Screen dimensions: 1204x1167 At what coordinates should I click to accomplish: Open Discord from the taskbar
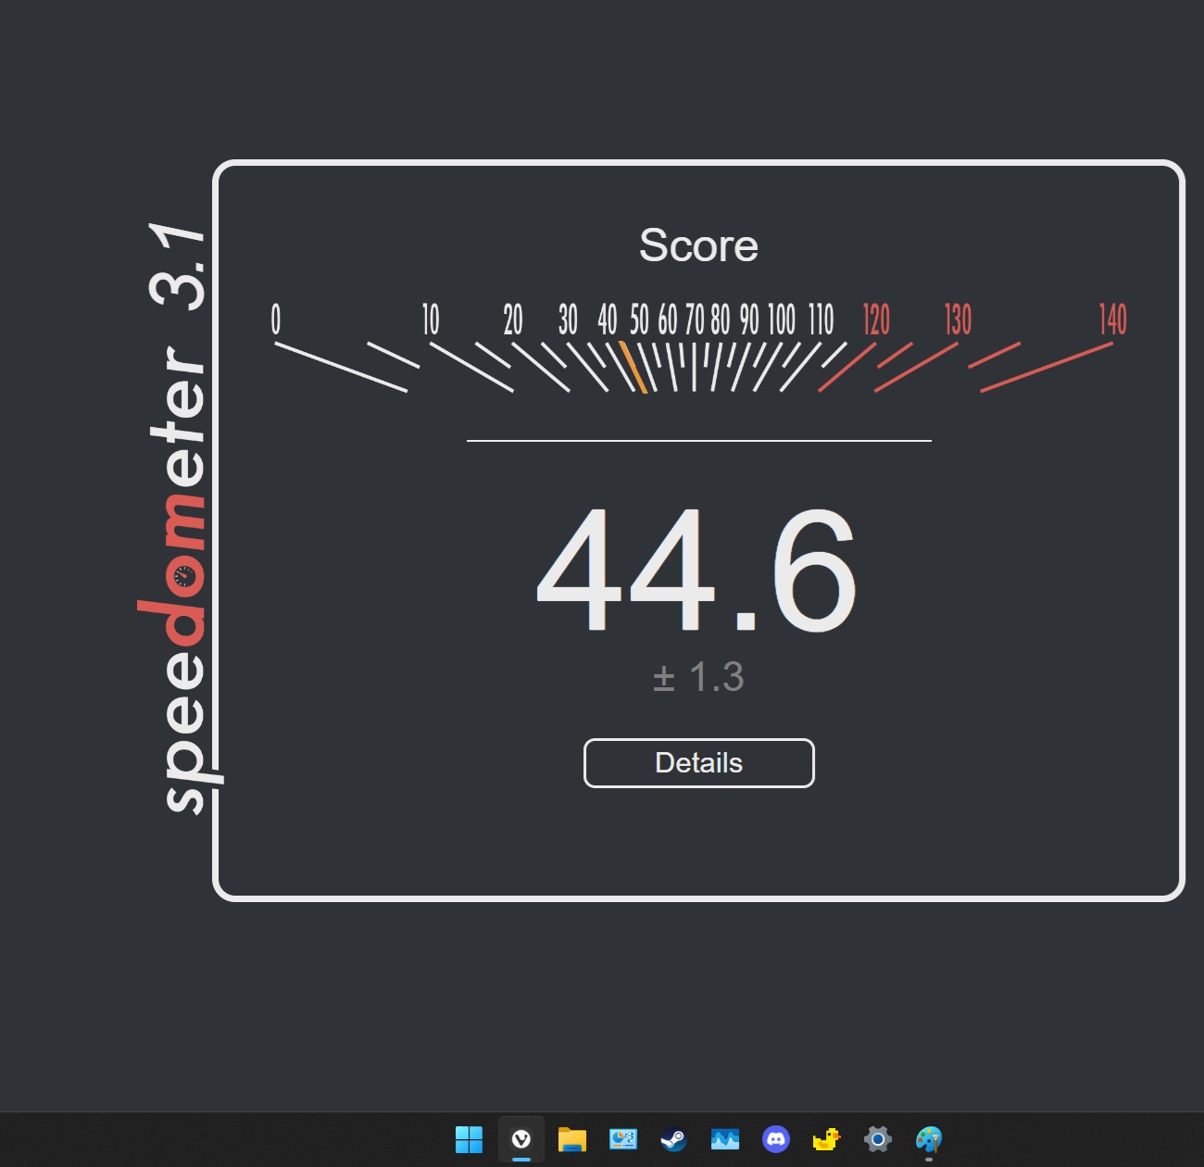(776, 1139)
